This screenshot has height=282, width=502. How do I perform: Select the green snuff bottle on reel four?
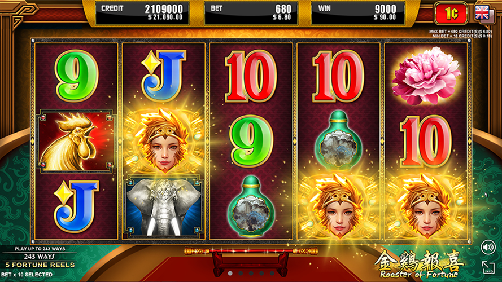click(338, 140)
